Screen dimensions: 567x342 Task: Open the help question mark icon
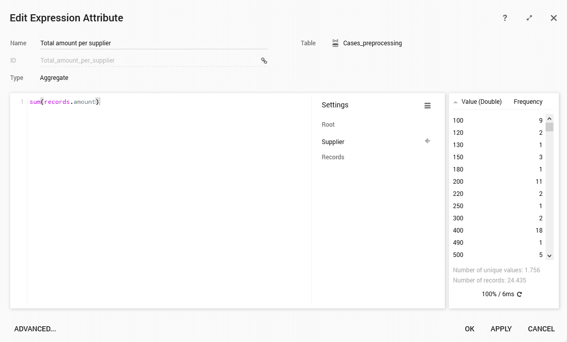point(505,18)
